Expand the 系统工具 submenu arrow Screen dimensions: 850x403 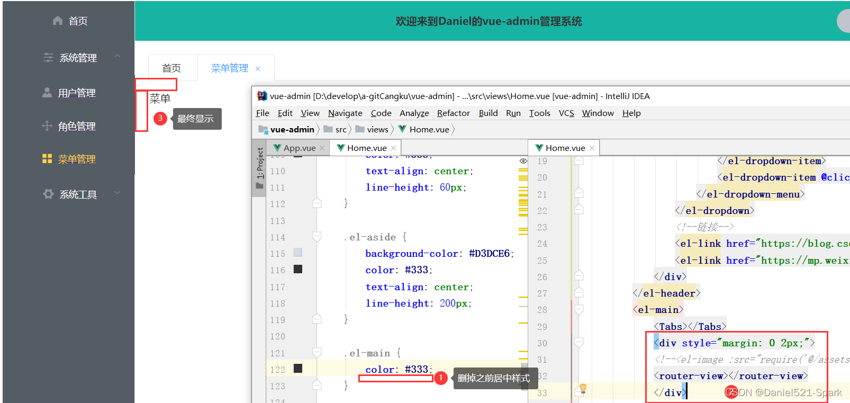[117, 193]
